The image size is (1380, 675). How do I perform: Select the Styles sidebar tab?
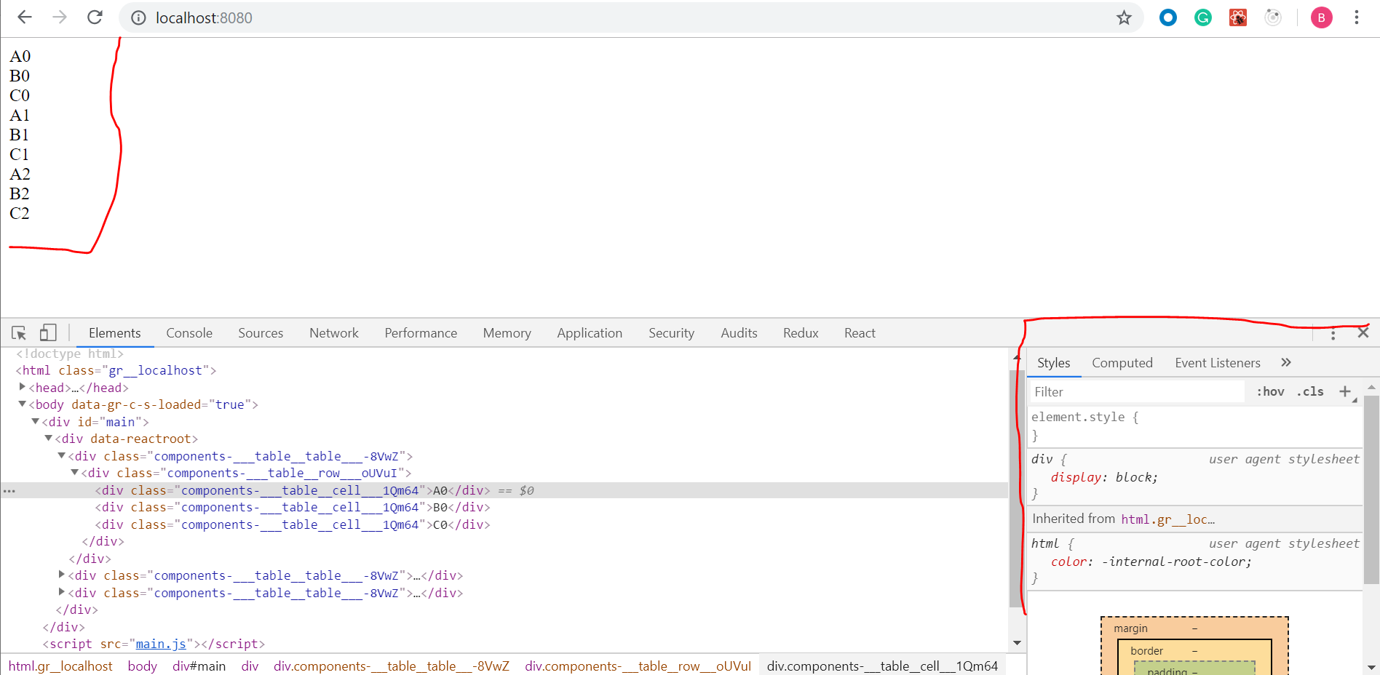[1053, 363]
